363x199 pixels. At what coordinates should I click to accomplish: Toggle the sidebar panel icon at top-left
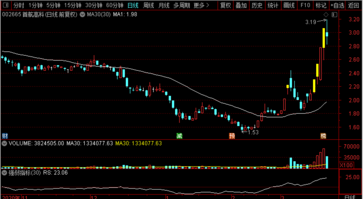(x=6, y=5)
